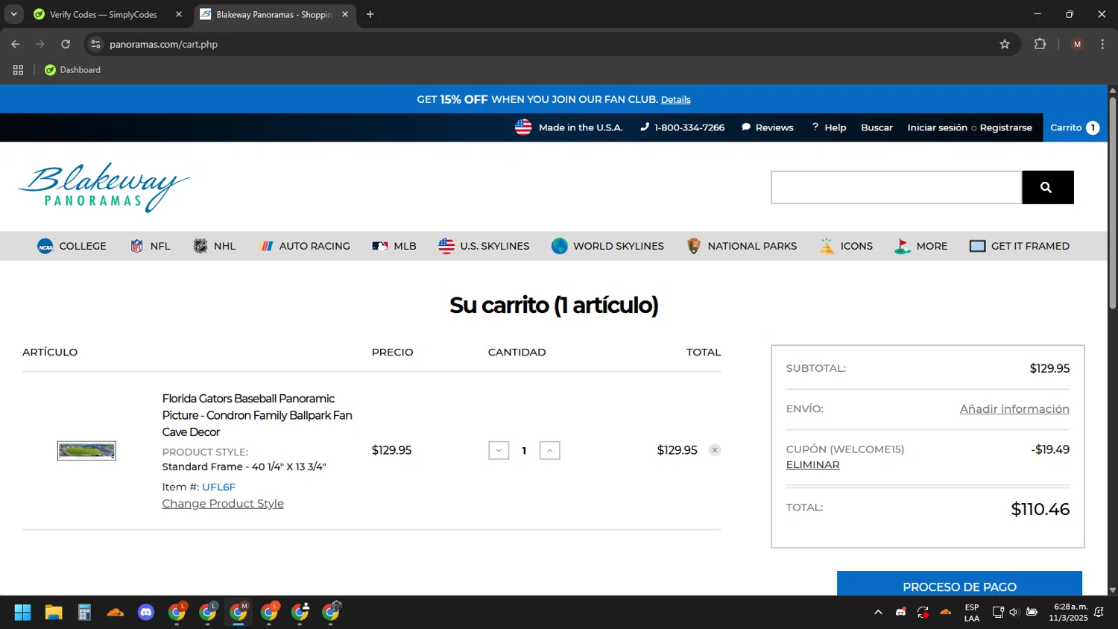The image size is (1118, 629).
Task: Open the Fan Club Details link
Action: click(x=675, y=100)
